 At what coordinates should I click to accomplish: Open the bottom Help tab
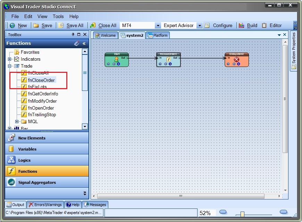pos(73,204)
